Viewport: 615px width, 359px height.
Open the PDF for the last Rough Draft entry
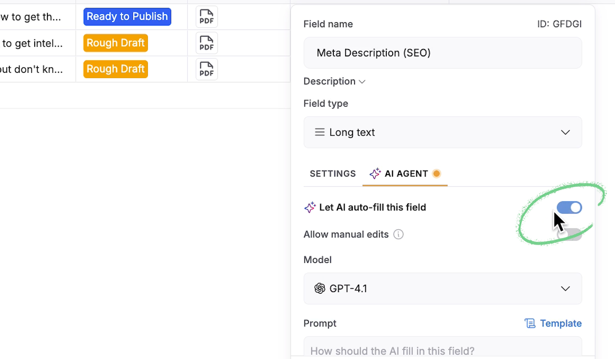pyautogui.click(x=206, y=69)
